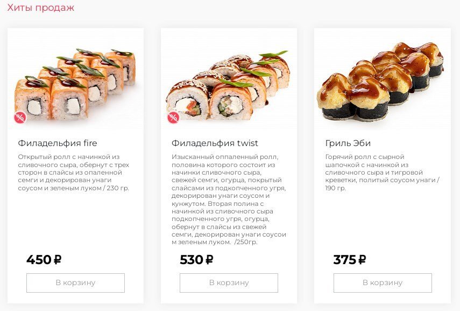The width and height of the screenshot is (460, 311).
Task: Open the Гриль Эби product title
Action: pos(348,143)
